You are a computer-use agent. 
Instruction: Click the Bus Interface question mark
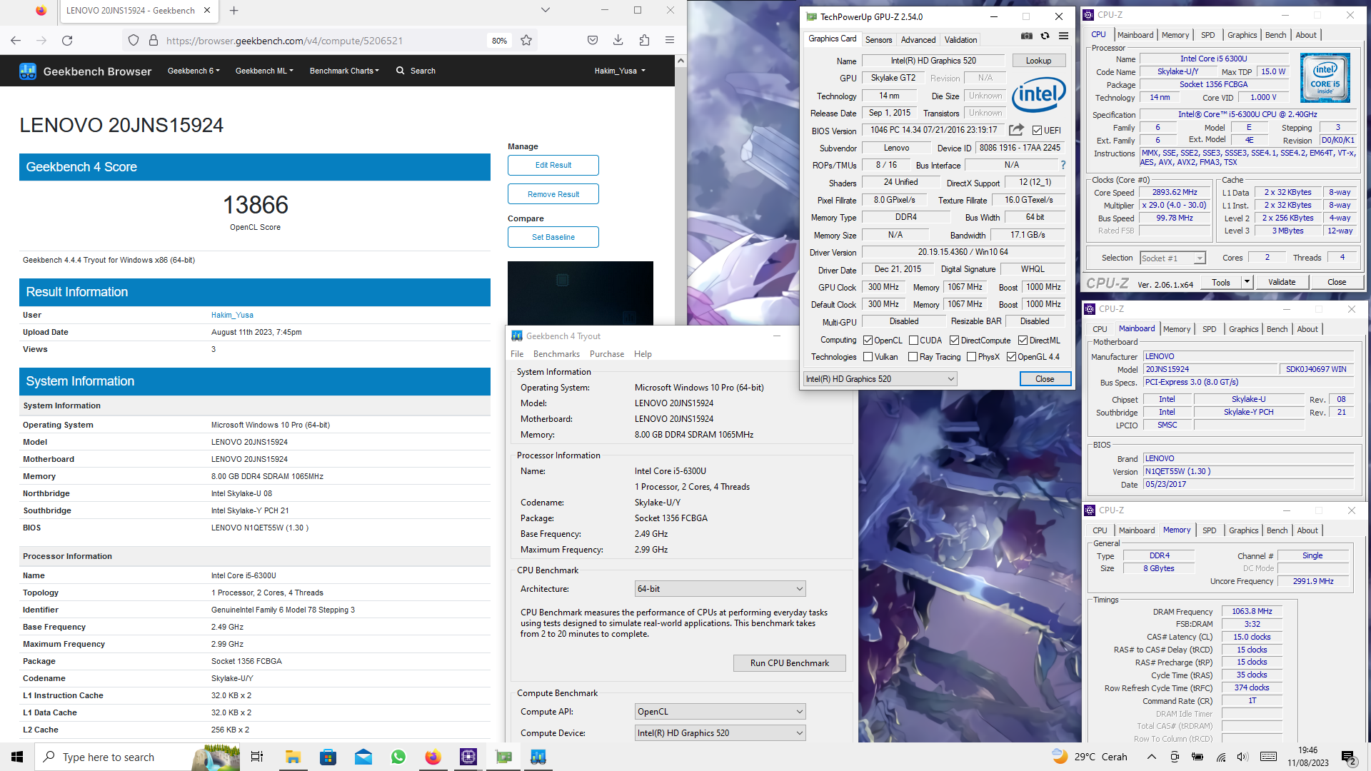(x=1063, y=165)
